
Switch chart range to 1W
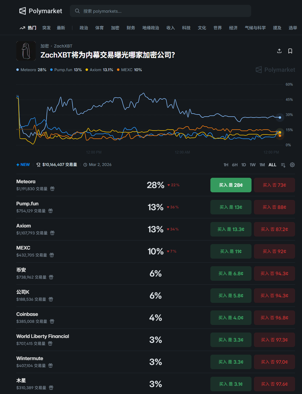(x=252, y=165)
